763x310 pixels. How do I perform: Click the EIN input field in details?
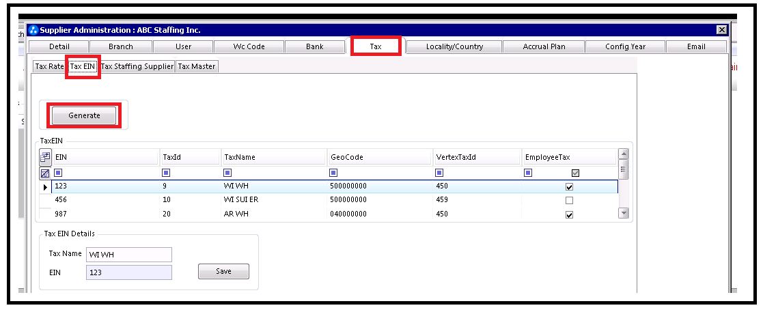pos(129,272)
